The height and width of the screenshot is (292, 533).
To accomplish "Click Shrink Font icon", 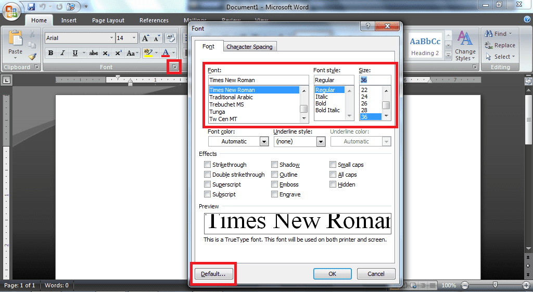I will 157,38.
